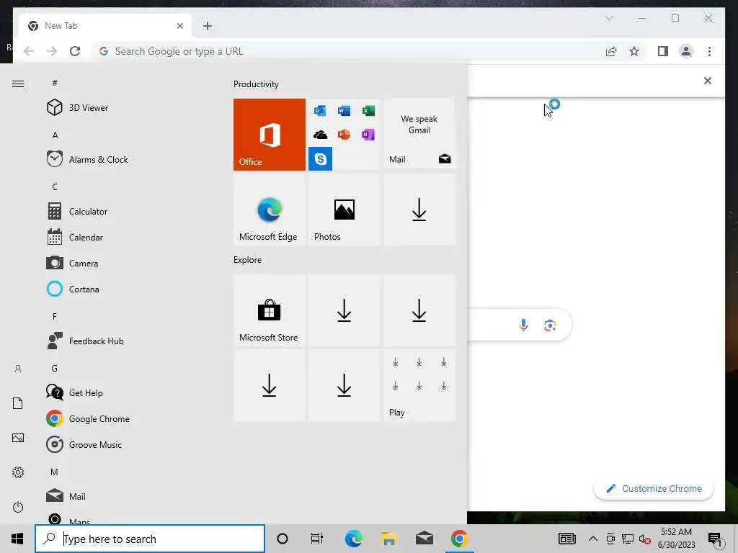Click the Windows Start button

[17, 539]
